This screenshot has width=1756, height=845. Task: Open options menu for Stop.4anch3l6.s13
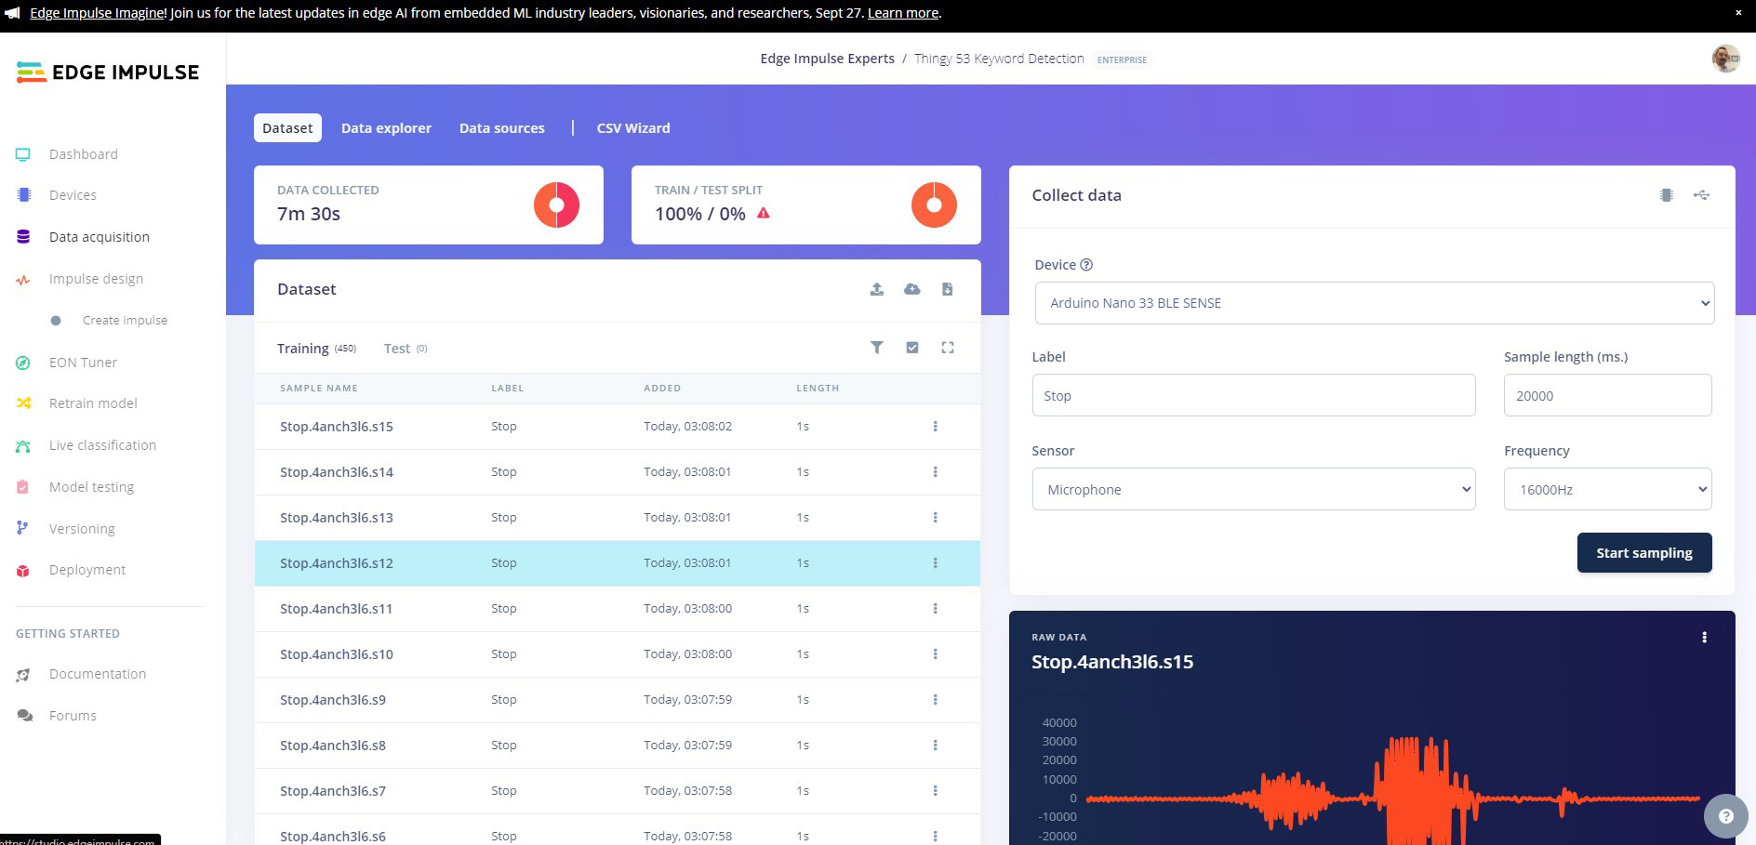click(x=935, y=518)
